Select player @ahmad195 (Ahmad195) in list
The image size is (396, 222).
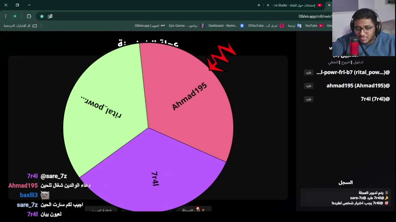[x=358, y=86]
